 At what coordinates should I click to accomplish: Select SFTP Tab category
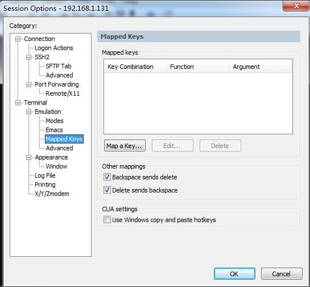click(59, 66)
